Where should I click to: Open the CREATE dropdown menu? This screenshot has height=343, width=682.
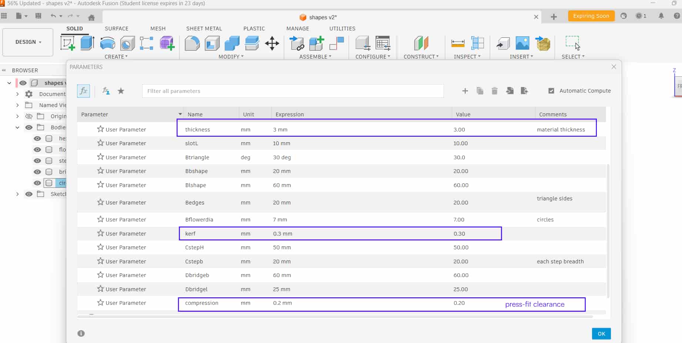click(x=116, y=57)
